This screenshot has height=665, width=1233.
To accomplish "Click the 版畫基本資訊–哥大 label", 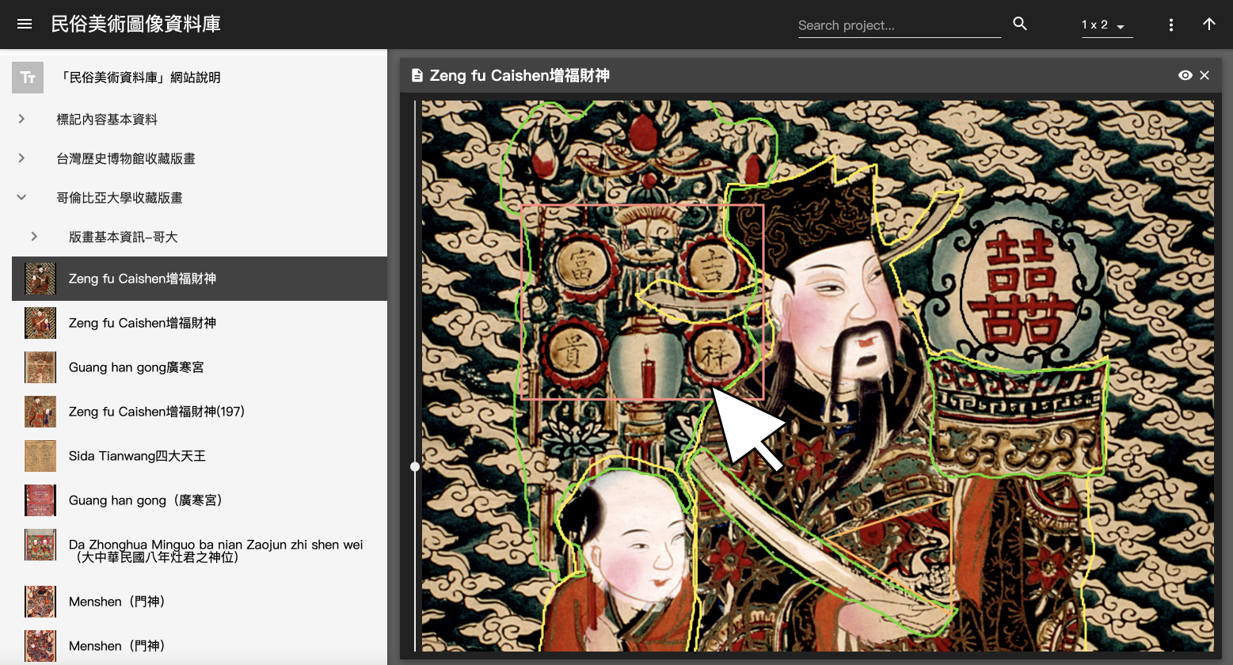I will coord(124,237).
